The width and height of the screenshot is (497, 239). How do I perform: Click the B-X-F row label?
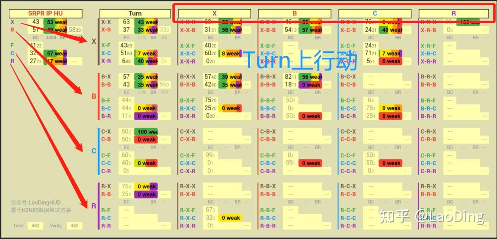point(188,101)
